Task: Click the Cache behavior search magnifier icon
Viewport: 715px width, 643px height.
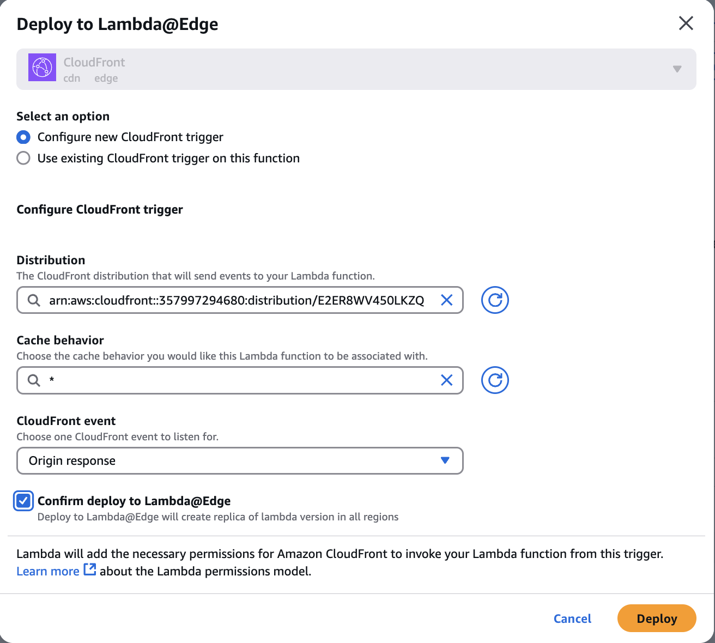Action: 34,380
